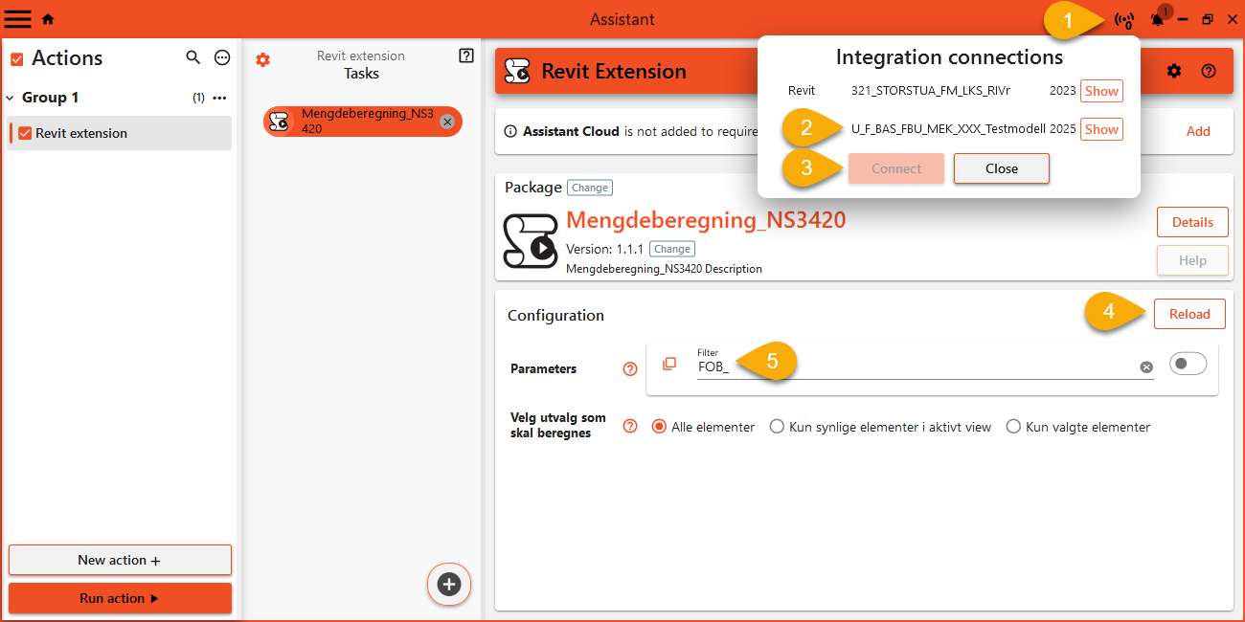Collapse the Group 1 section
This screenshot has width=1245, height=622.
pyautogui.click(x=11, y=98)
